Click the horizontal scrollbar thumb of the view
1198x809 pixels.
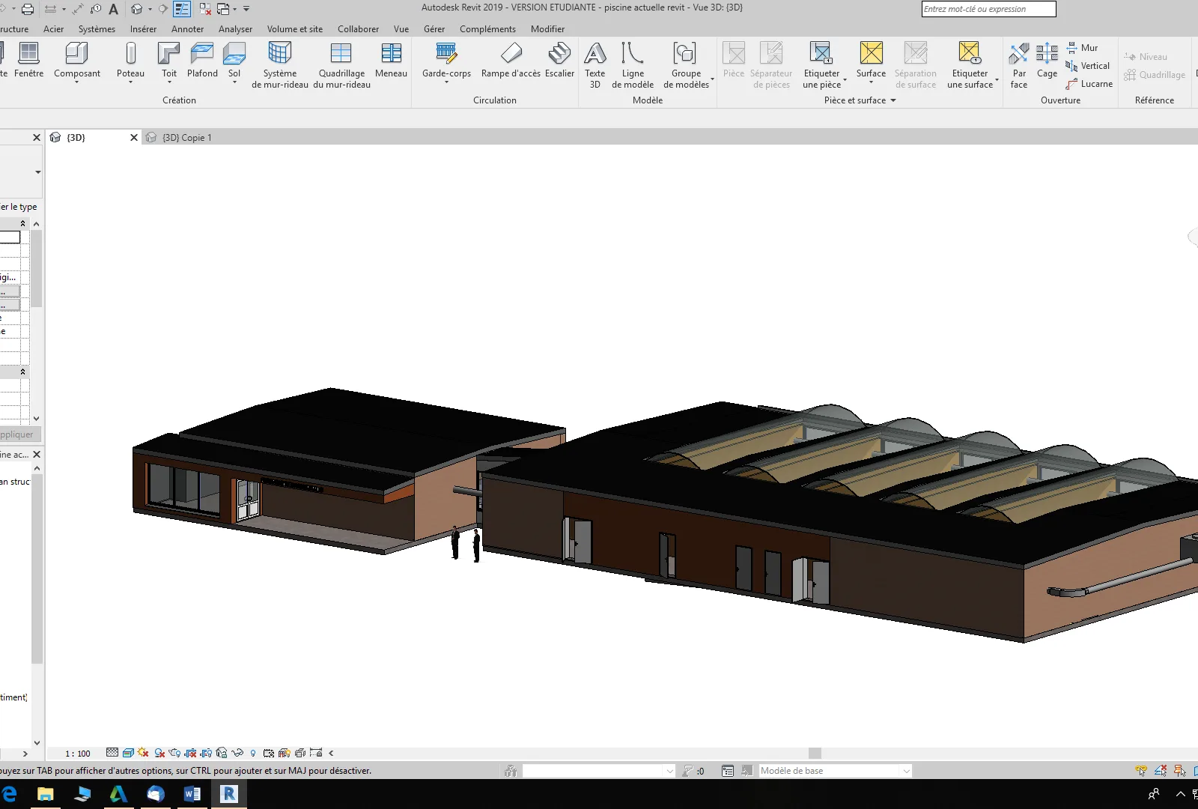[x=815, y=753]
